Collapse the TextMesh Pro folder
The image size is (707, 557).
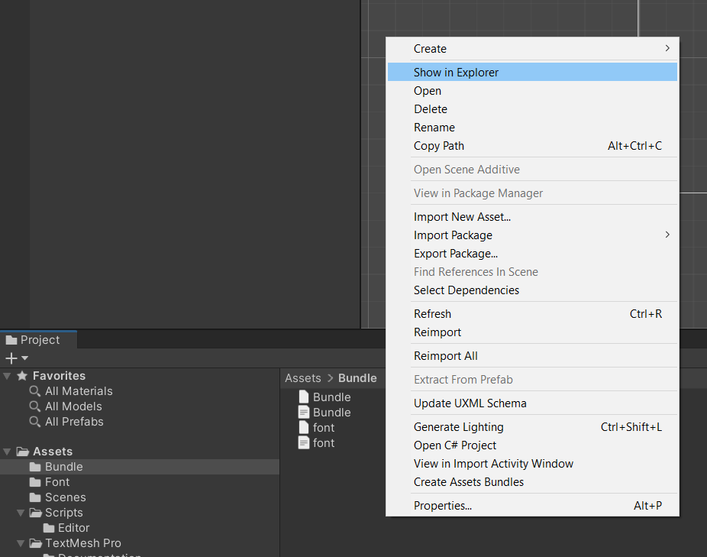[21, 543]
